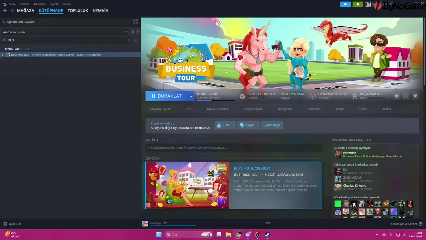Screen dimensions: 426x240
Task: Select Business Tour in the game list
Action: pos(70,55)
